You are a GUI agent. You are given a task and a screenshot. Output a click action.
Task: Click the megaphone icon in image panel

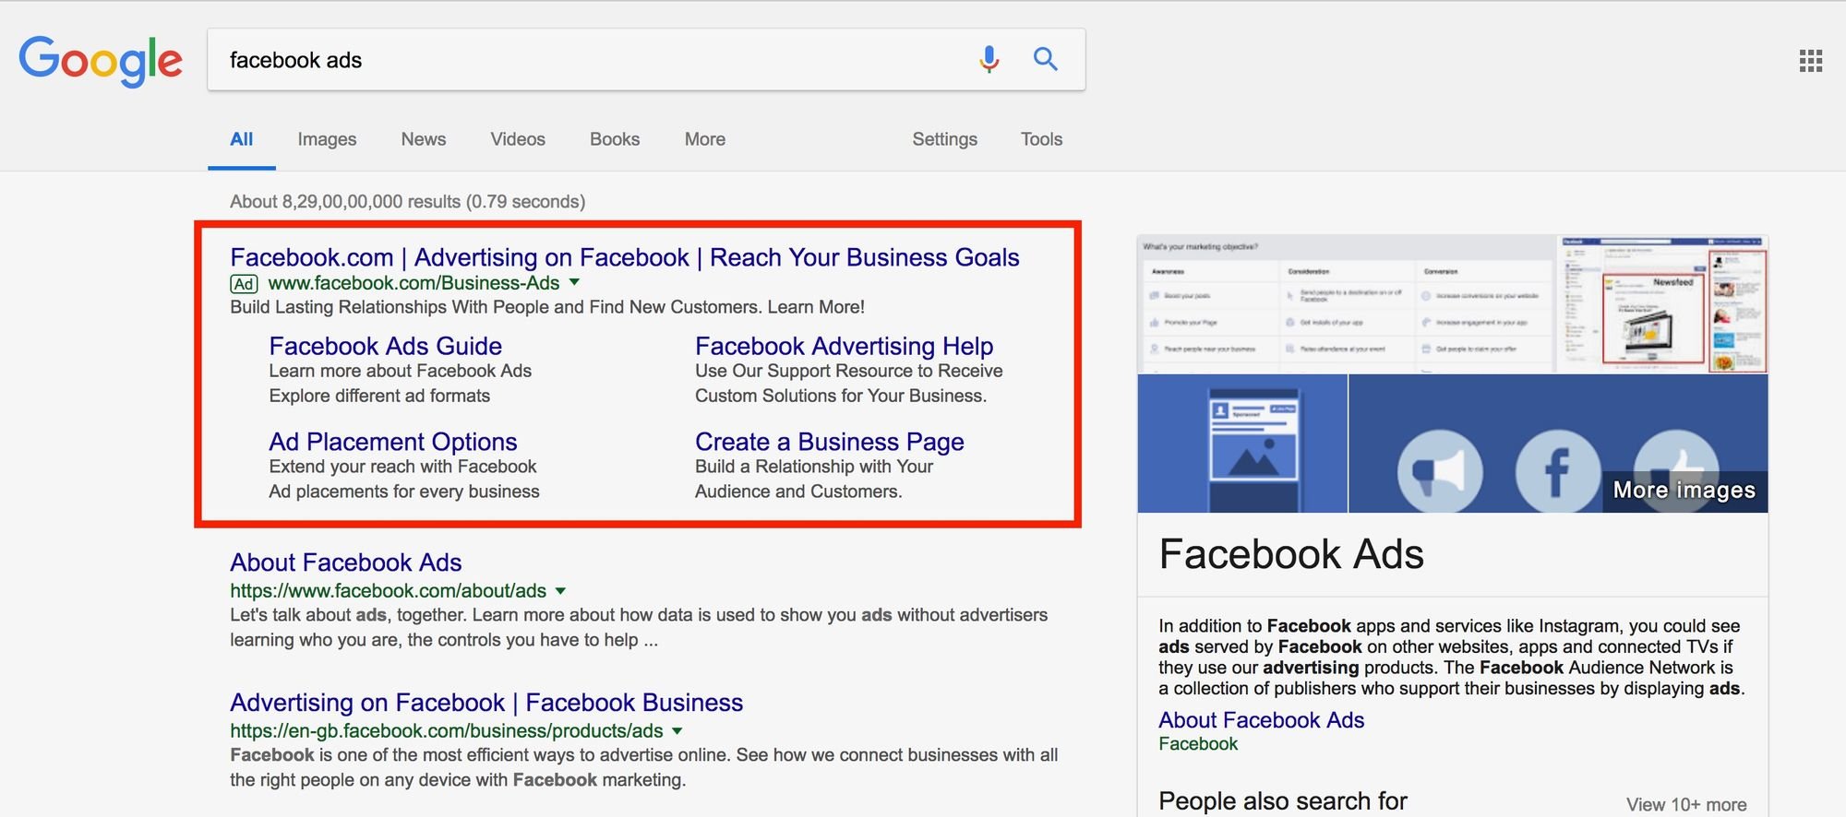point(1439,471)
